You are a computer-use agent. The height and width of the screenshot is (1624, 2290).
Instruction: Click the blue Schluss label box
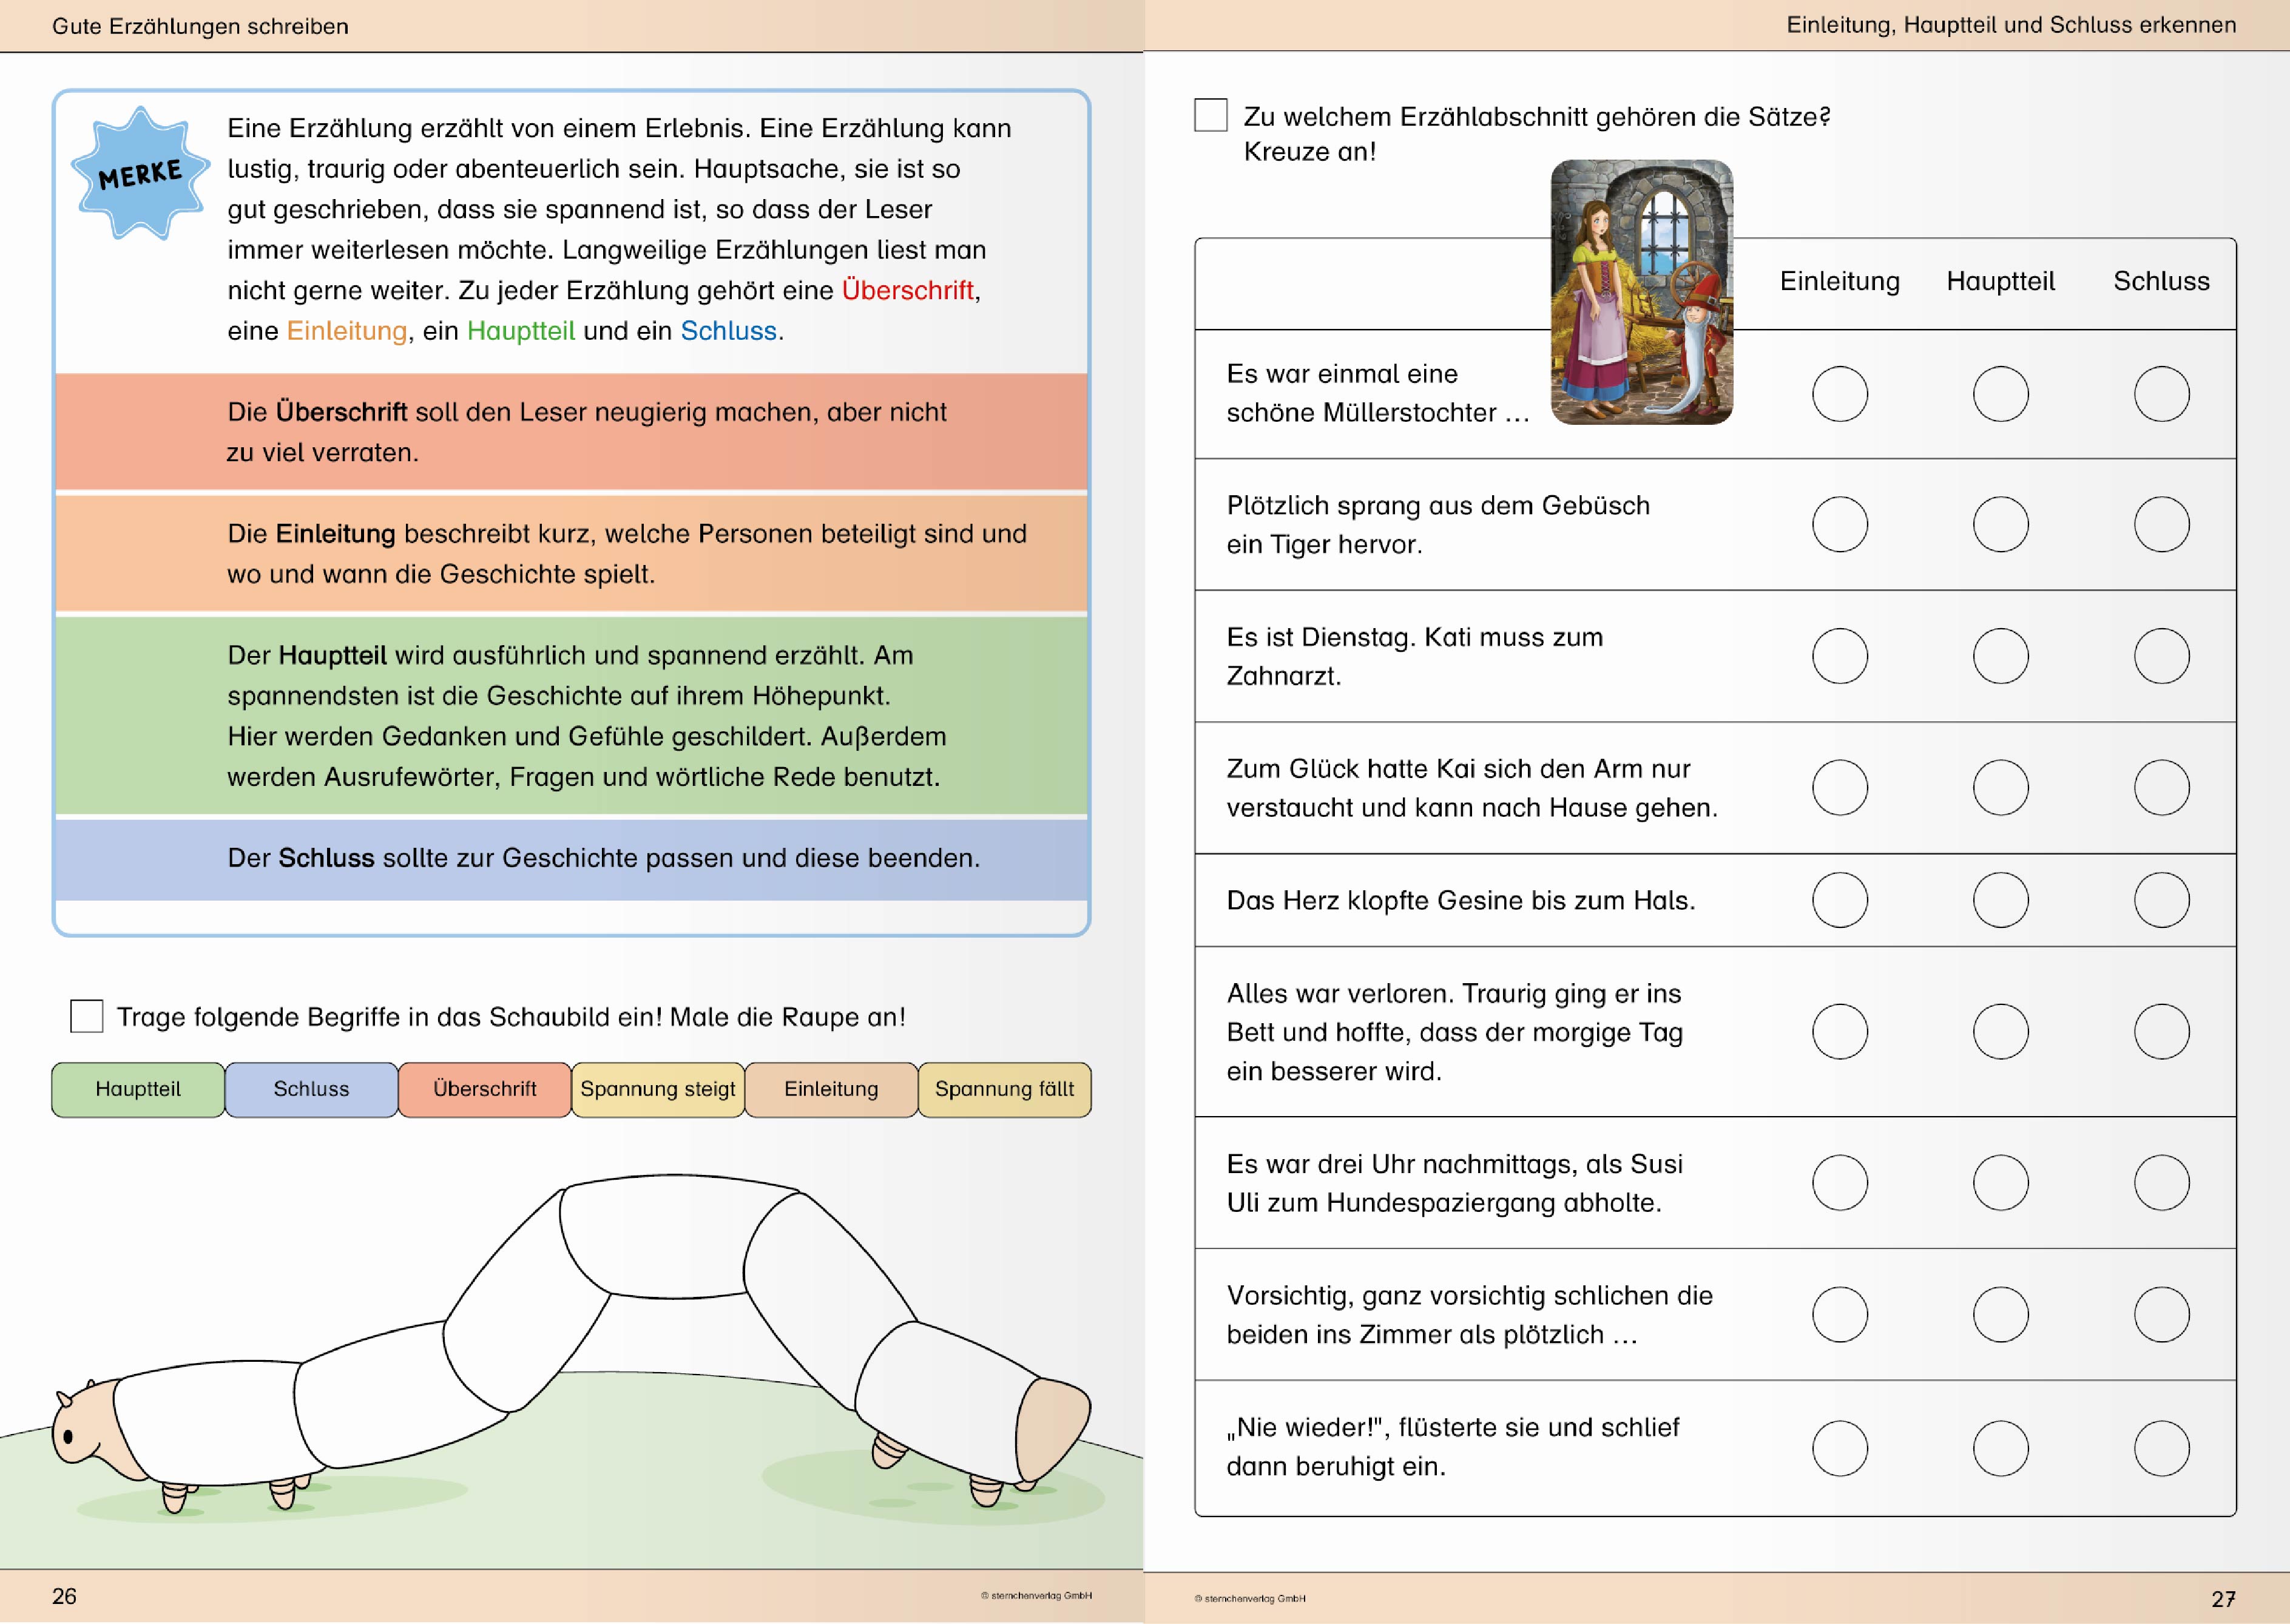(311, 1089)
